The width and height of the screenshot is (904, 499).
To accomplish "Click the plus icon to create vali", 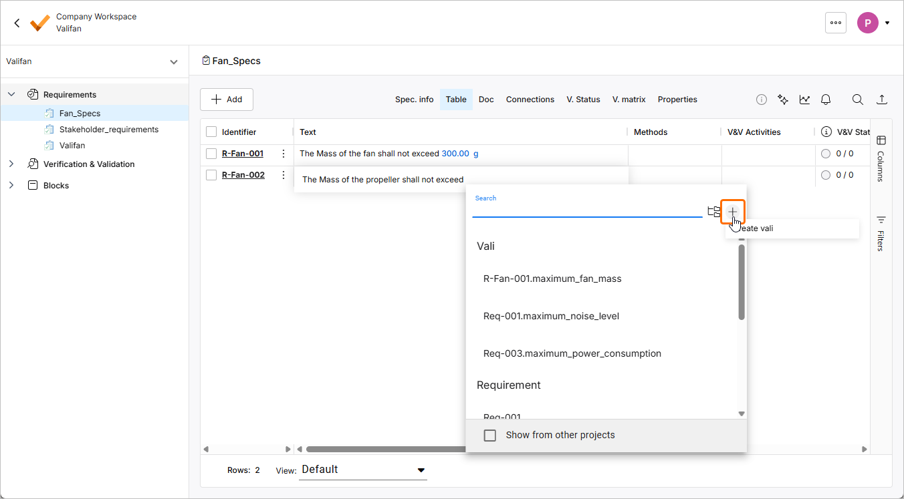I will pyautogui.click(x=732, y=211).
